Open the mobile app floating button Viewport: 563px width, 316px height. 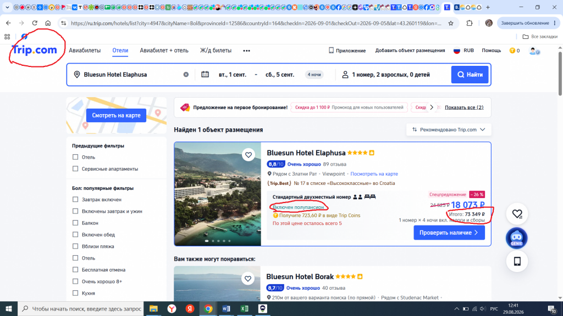(517, 261)
